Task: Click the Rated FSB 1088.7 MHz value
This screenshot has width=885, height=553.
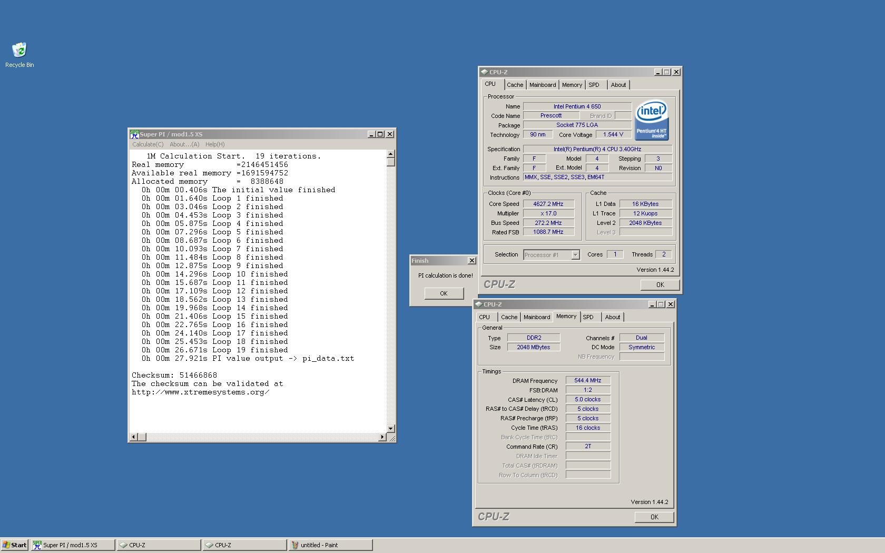Action: pos(548,232)
